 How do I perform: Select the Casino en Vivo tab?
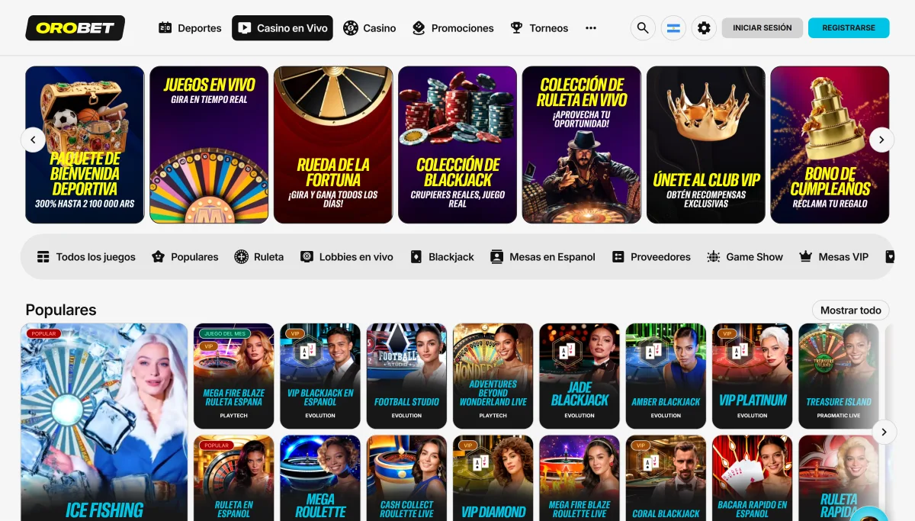pyautogui.click(x=282, y=28)
